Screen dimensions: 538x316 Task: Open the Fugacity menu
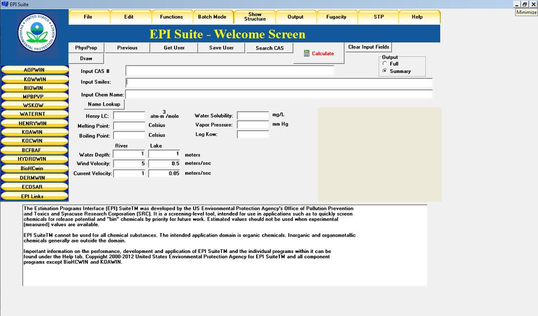pyautogui.click(x=336, y=17)
